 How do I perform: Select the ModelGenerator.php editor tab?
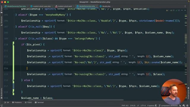point(87,6)
